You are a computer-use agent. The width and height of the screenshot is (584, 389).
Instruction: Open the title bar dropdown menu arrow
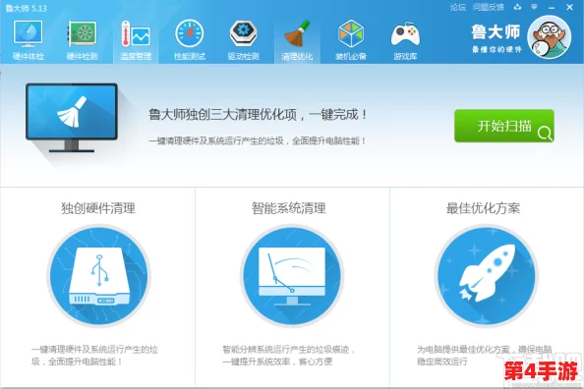coord(534,7)
